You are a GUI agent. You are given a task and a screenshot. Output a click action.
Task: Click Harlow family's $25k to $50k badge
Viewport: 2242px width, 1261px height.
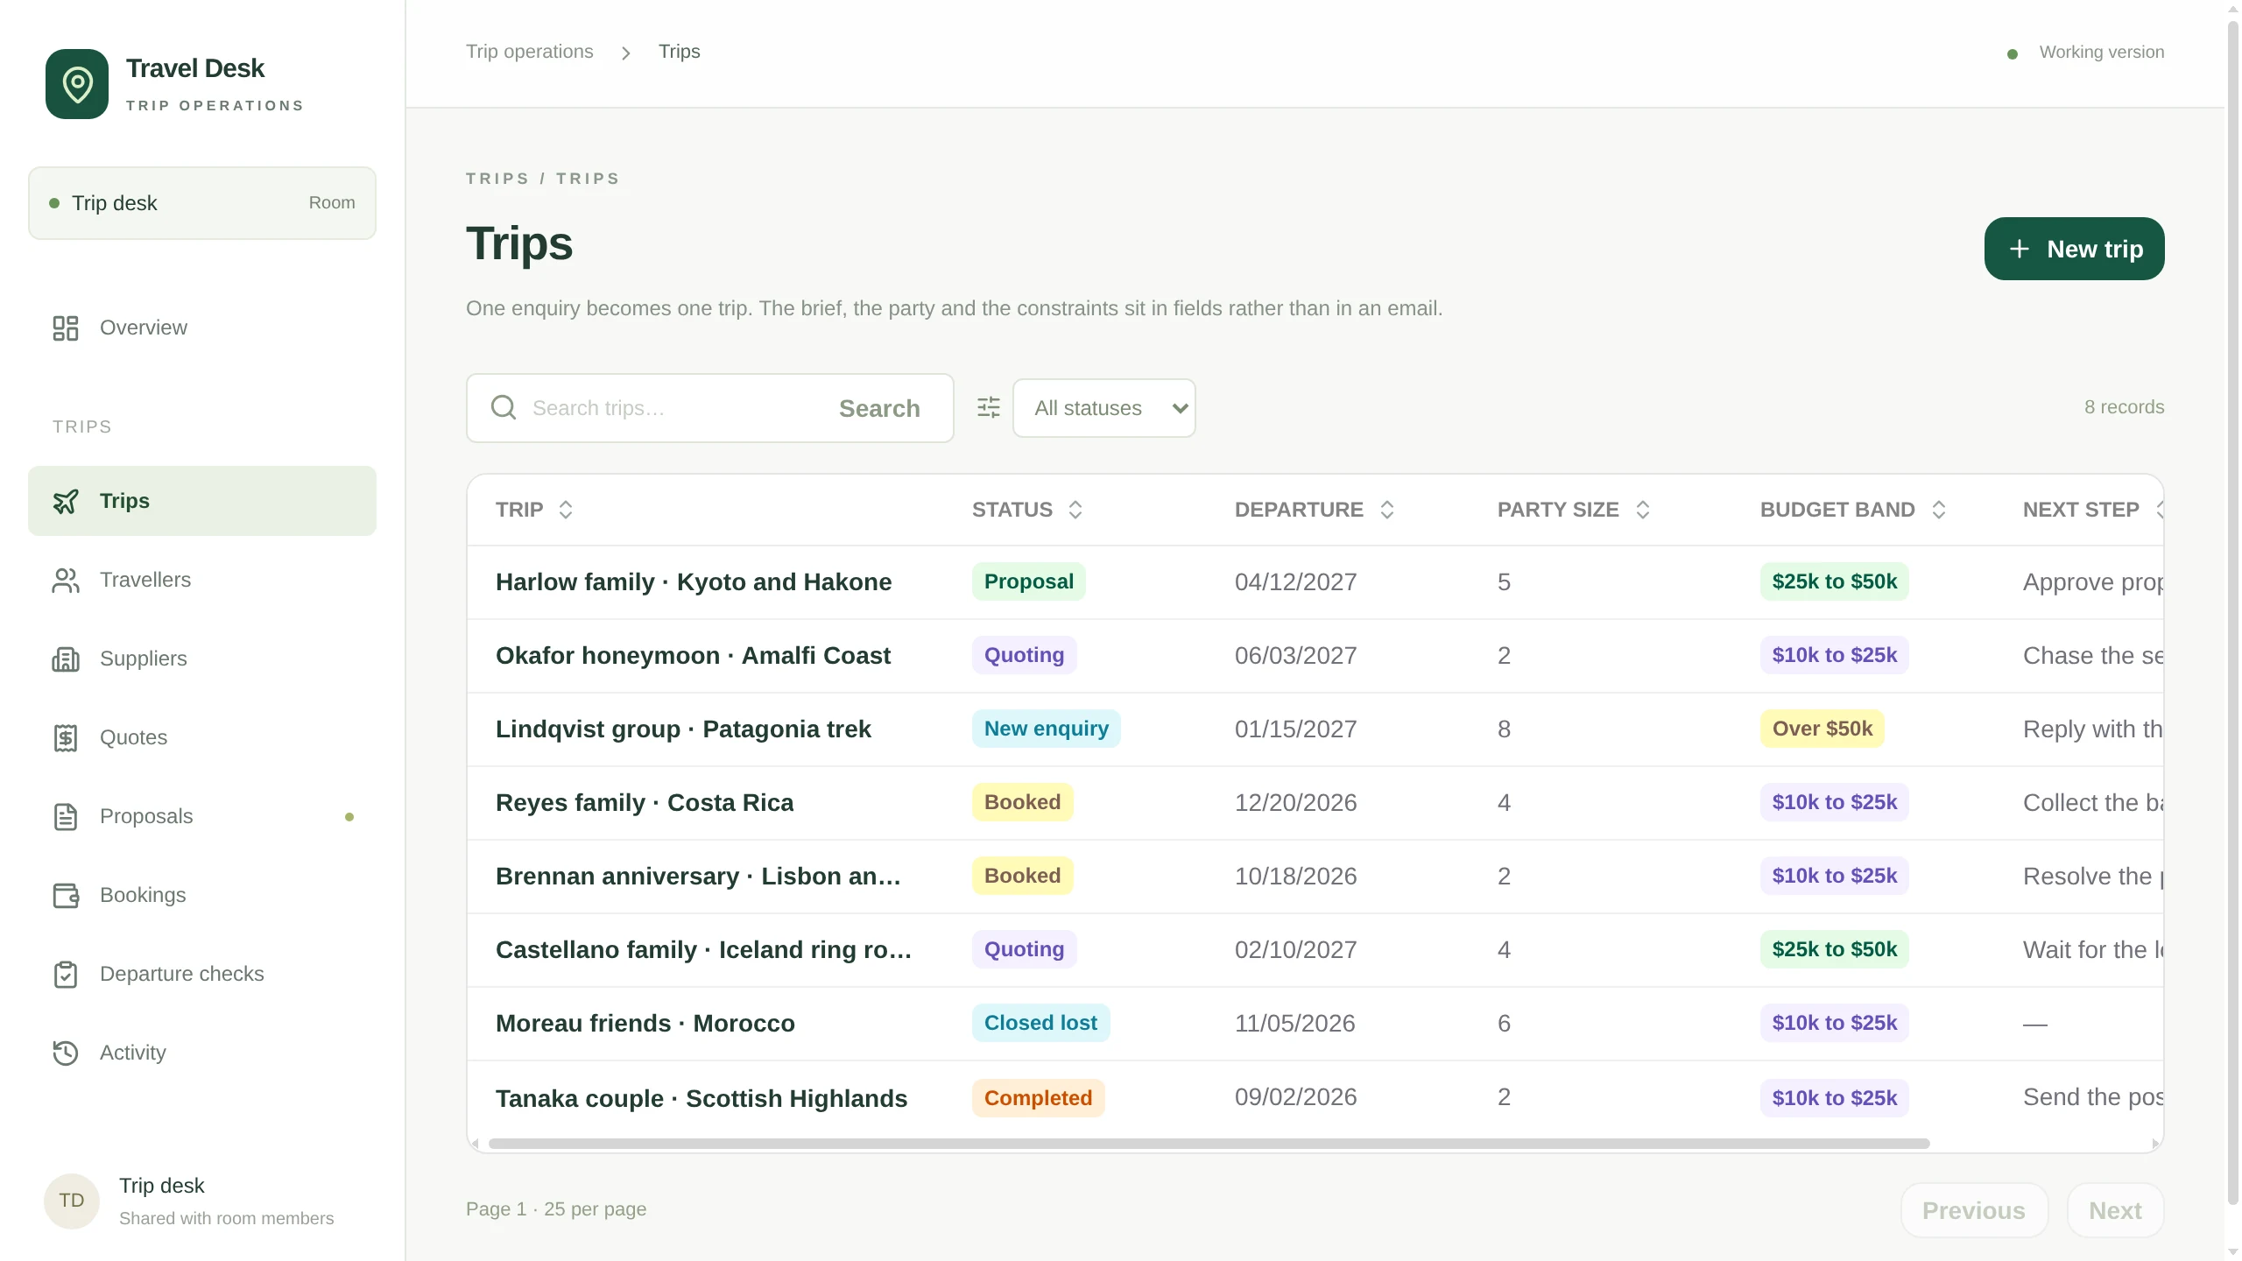click(1835, 581)
